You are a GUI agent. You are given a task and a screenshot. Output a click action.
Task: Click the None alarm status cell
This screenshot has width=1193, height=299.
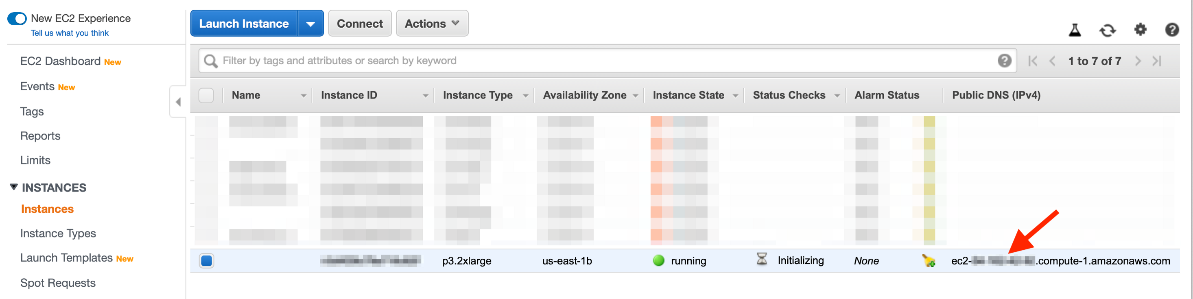click(x=866, y=261)
